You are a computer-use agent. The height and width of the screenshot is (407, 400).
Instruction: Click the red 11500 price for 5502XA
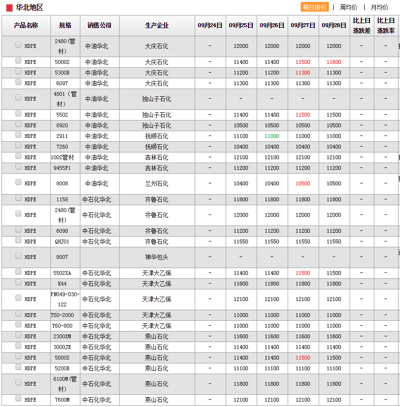(x=303, y=273)
